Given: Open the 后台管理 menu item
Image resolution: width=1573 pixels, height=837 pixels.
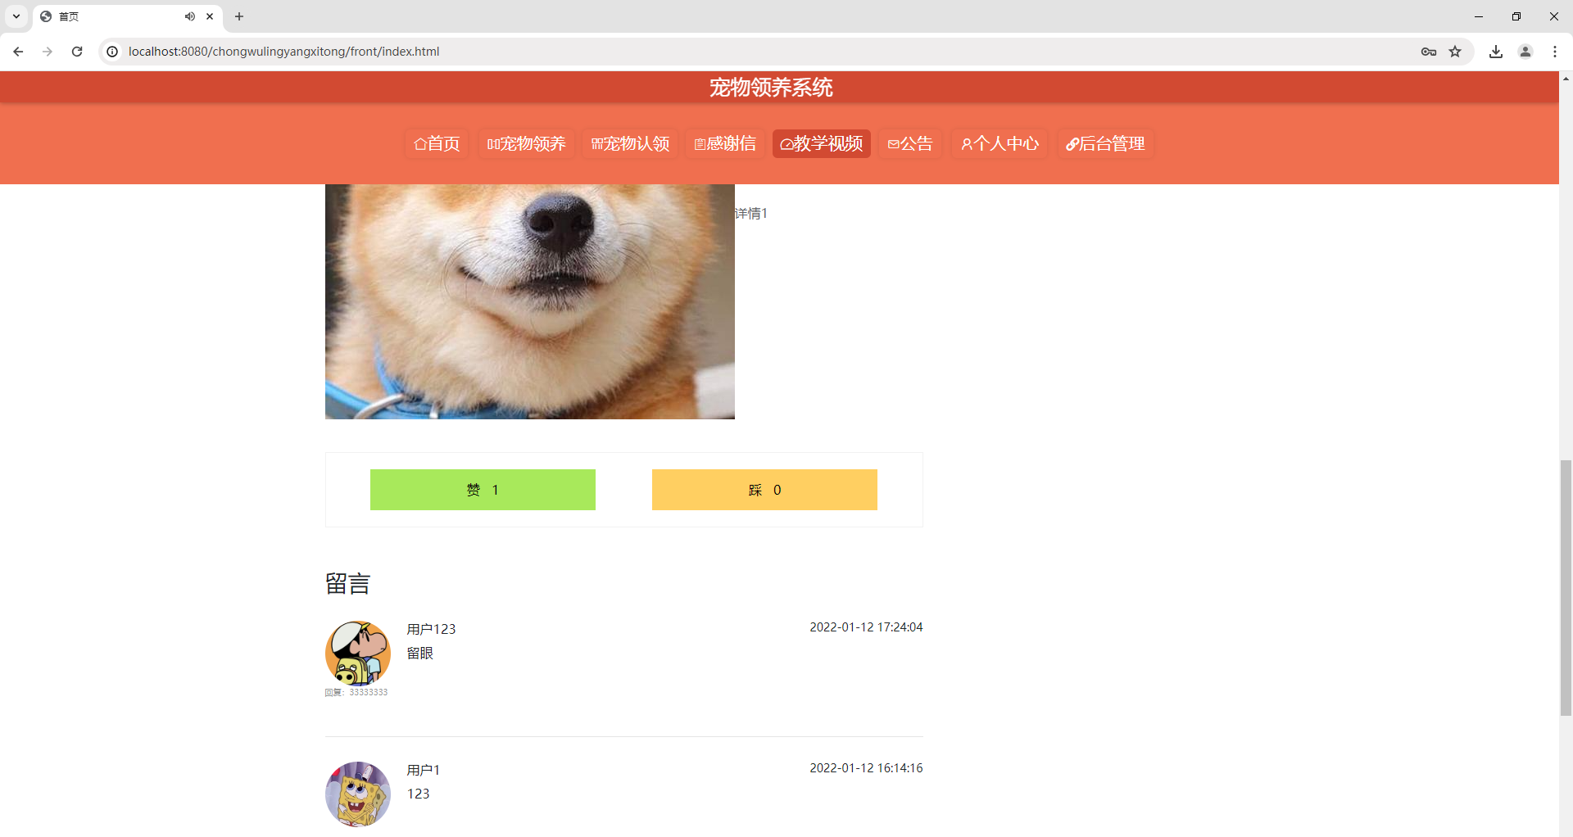Looking at the screenshot, I should pos(1106,144).
